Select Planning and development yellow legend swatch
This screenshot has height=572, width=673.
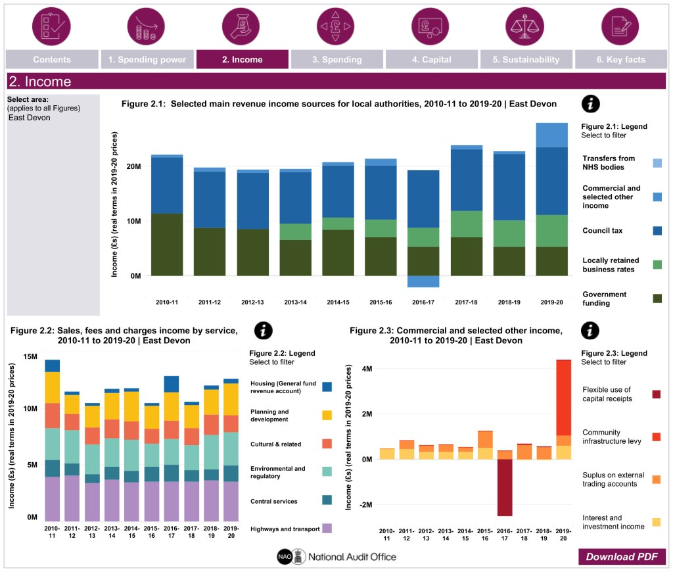(327, 415)
